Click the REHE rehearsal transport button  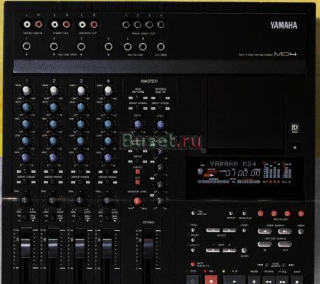pyautogui.click(x=192, y=280)
